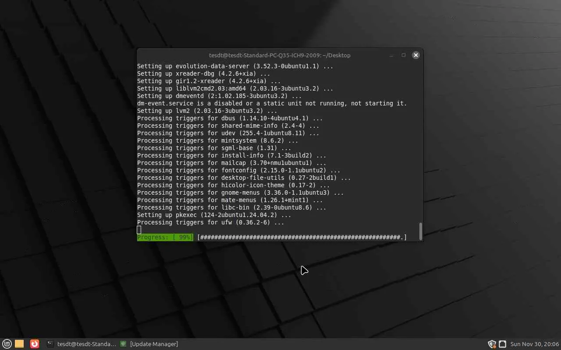561x350 pixels.
Task: Click 'Processing triggers for install-info' line
Action: coord(231,155)
